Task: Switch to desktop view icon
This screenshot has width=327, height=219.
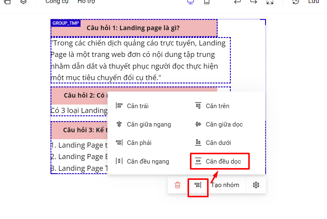Action: tap(190, 2)
